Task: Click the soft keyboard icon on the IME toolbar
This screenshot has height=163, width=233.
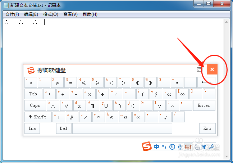Action: (x=188, y=147)
